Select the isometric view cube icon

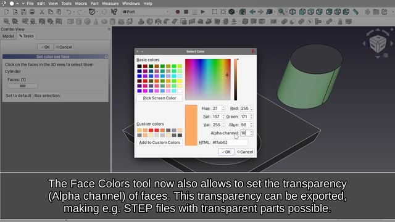click(292, 12)
